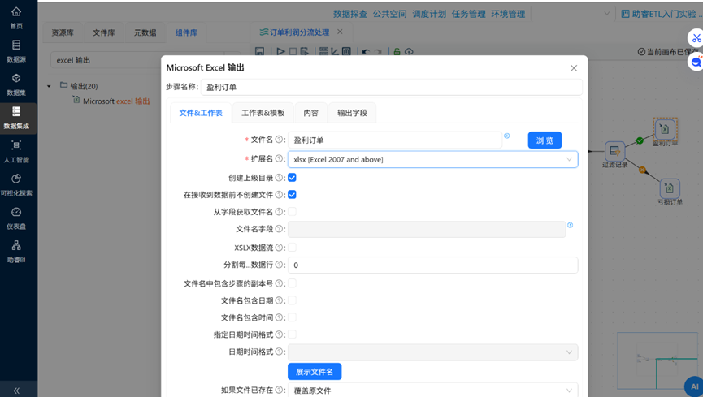703x397 pixels.
Task: Open 公共空间 in top navigation
Action: (389, 14)
